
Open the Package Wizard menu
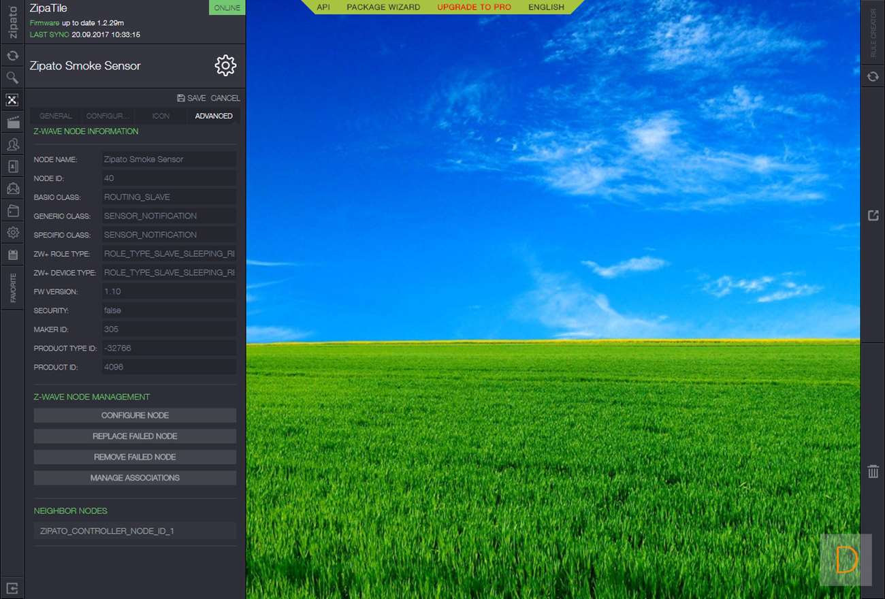click(x=383, y=7)
